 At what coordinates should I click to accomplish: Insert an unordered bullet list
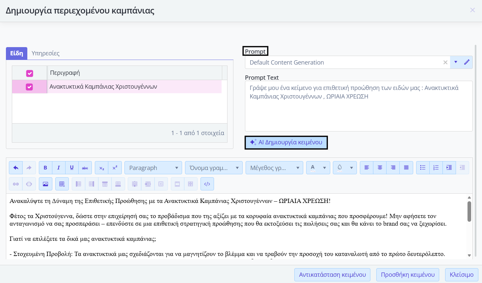pyautogui.click(x=423, y=168)
